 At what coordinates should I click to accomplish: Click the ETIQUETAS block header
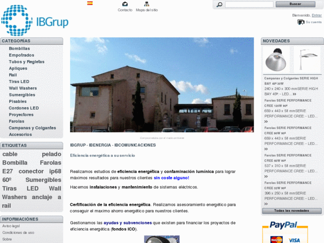(x=32, y=145)
